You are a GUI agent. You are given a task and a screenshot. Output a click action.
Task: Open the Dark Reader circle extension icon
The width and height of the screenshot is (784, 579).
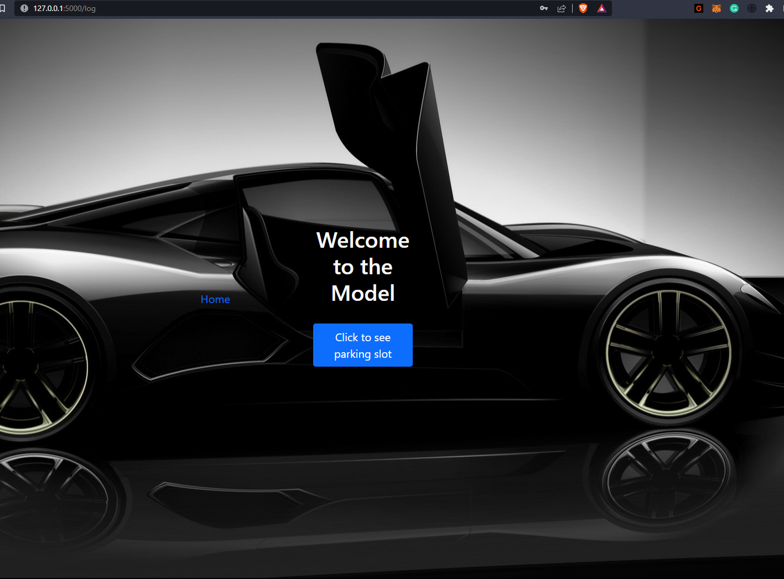(751, 8)
